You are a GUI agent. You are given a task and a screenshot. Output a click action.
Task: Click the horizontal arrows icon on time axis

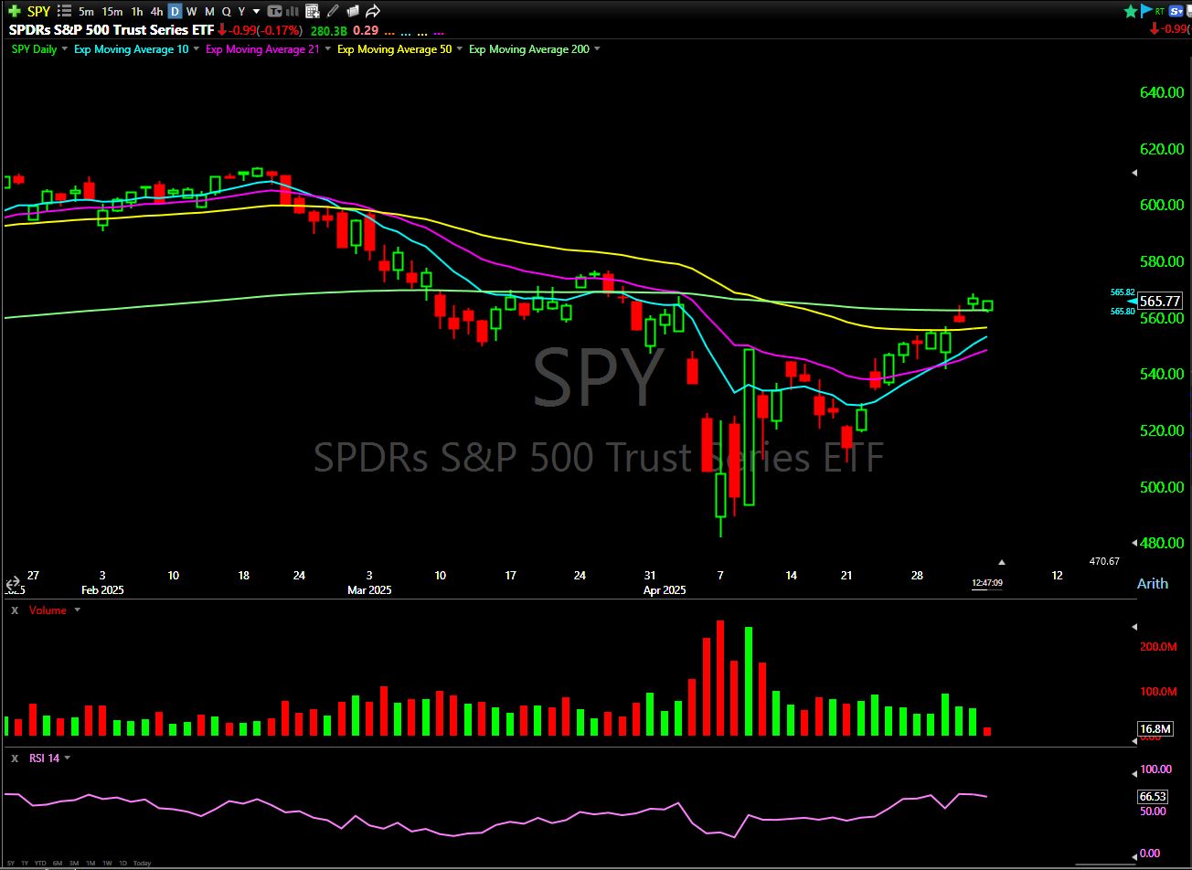(x=13, y=583)
